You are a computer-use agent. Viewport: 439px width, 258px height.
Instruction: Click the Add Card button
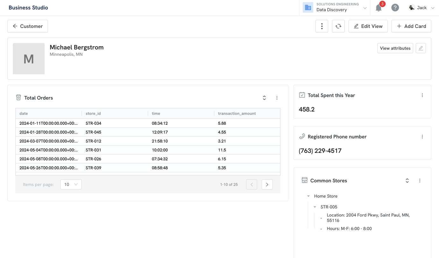(x=411, y=26)
